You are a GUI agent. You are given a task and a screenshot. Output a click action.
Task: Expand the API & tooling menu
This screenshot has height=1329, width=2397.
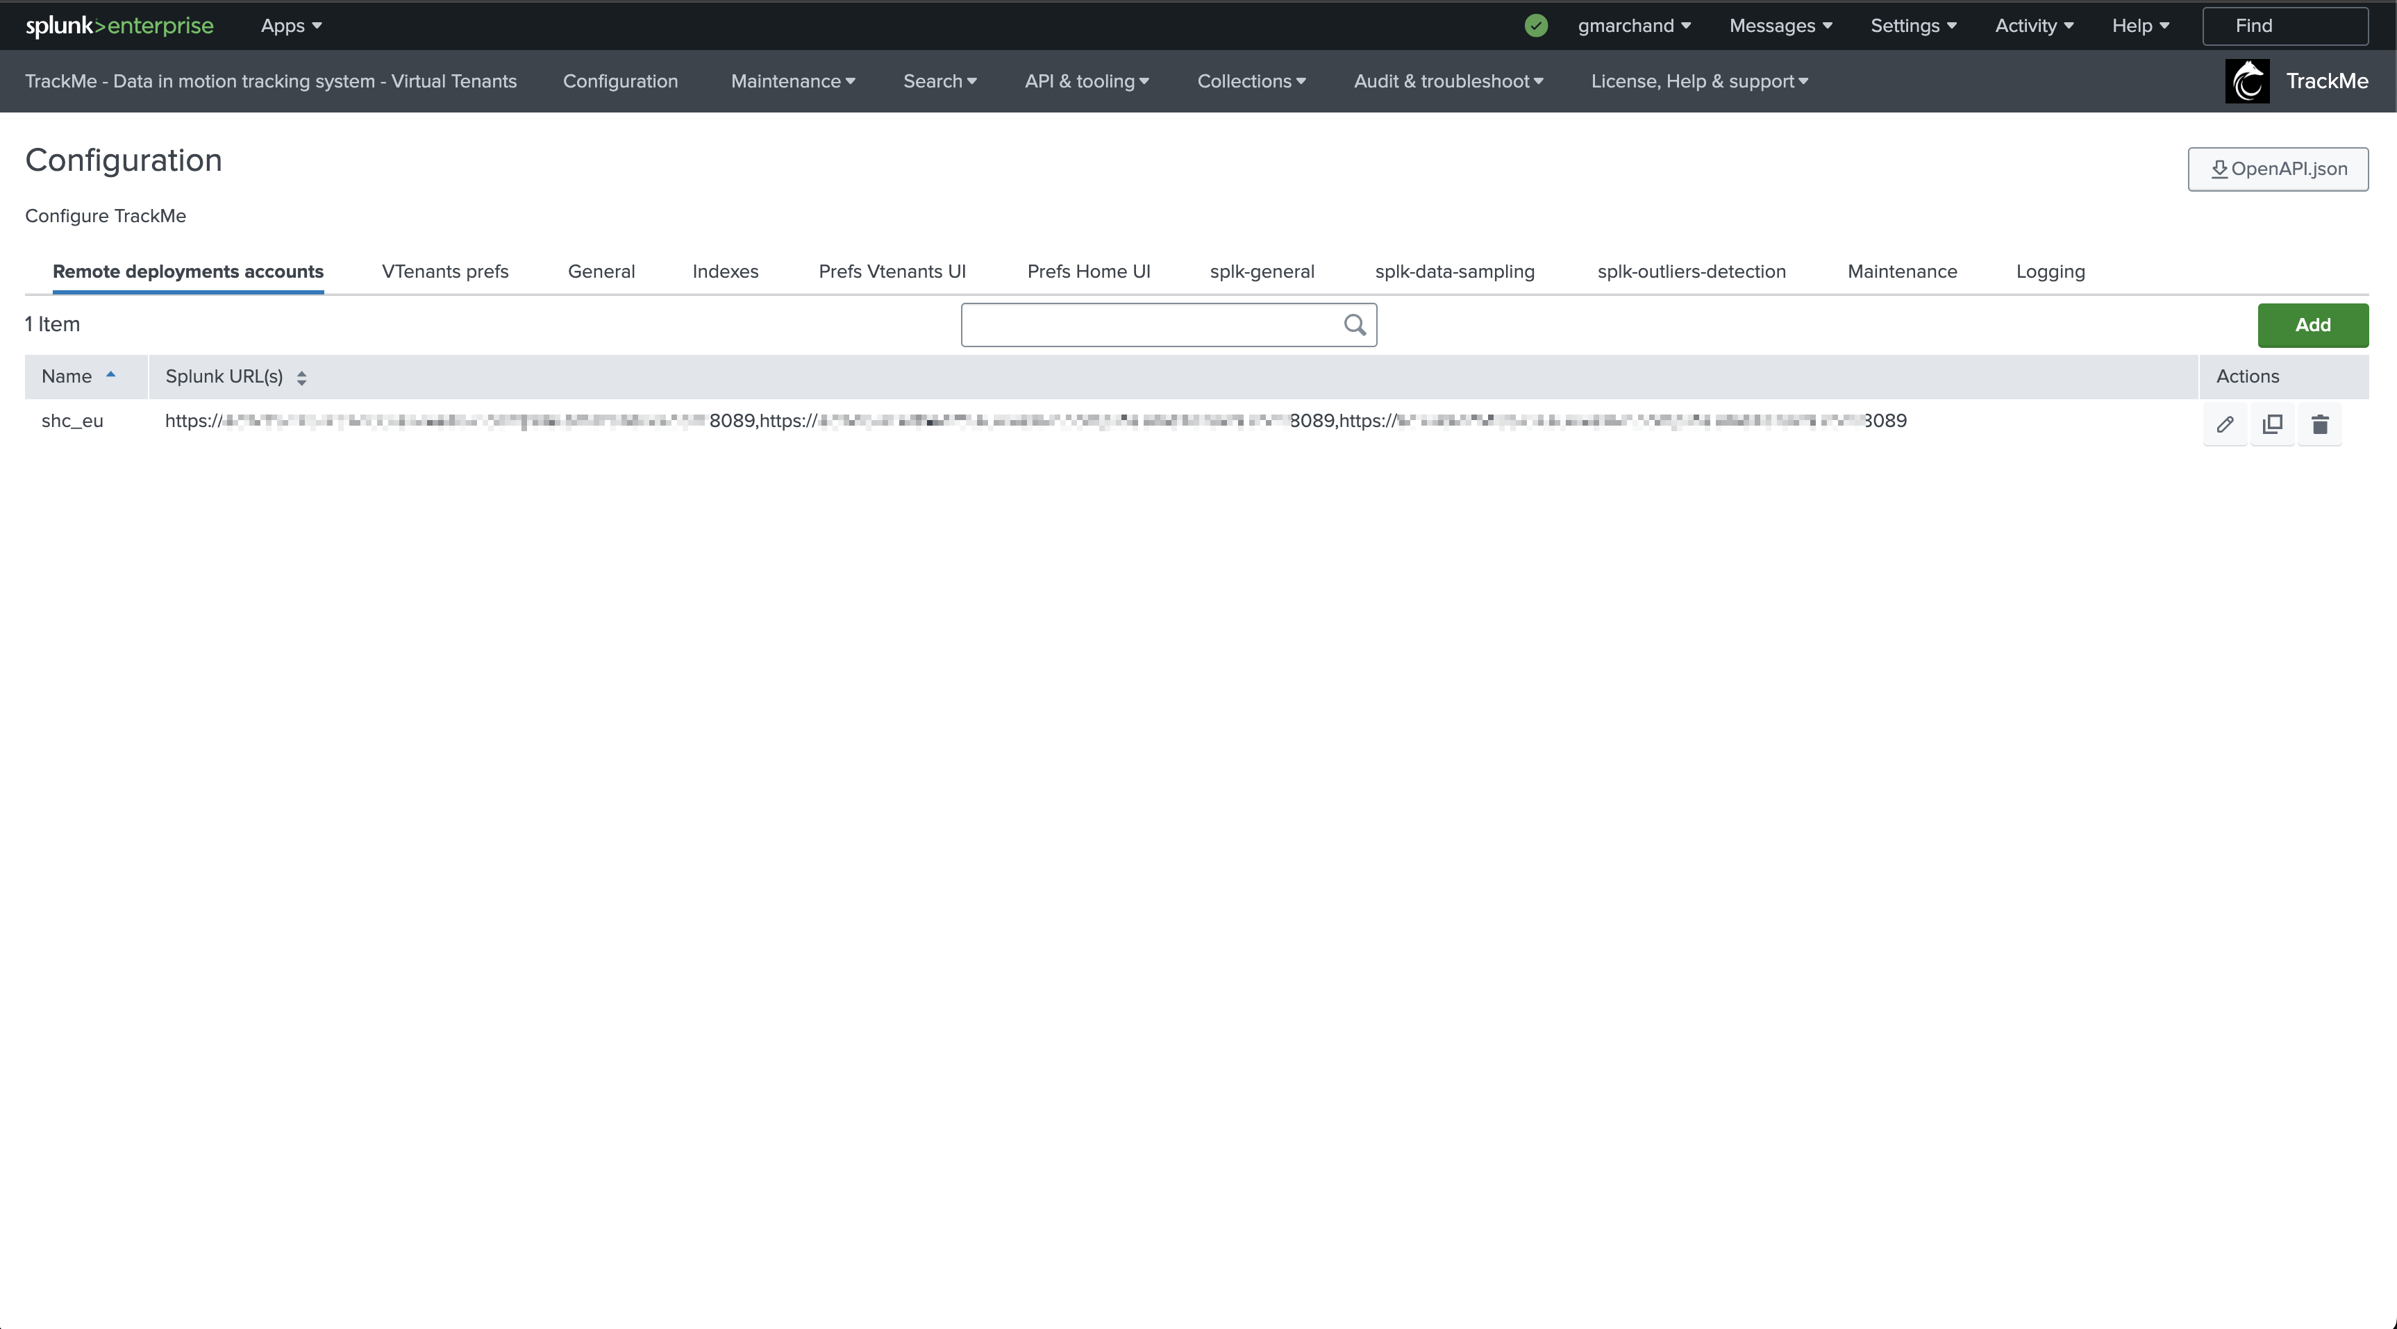[1087, 81]
